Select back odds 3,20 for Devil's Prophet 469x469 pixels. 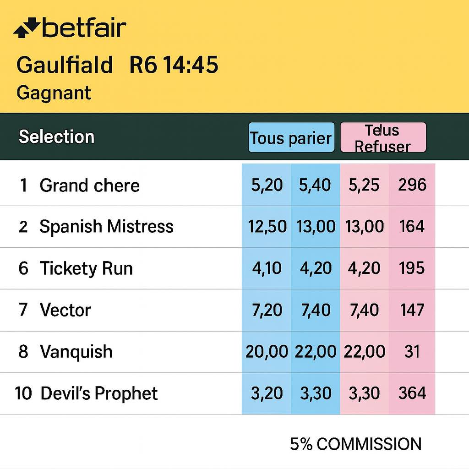(267, 393)
